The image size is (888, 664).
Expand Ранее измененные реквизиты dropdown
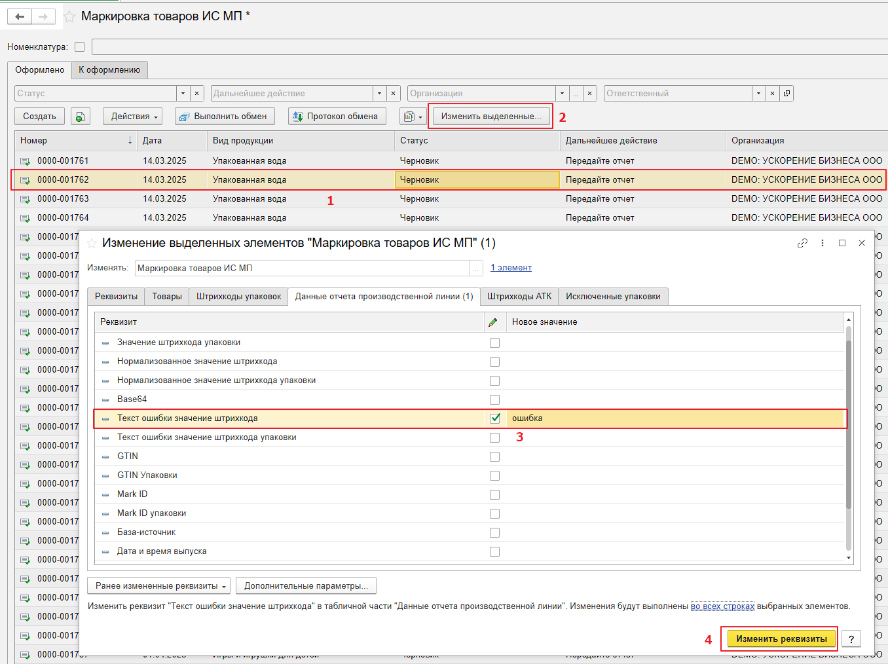pos(159,586)
